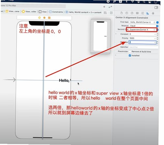
Task: Open the First Item popup button
Action: pos(157,22)
